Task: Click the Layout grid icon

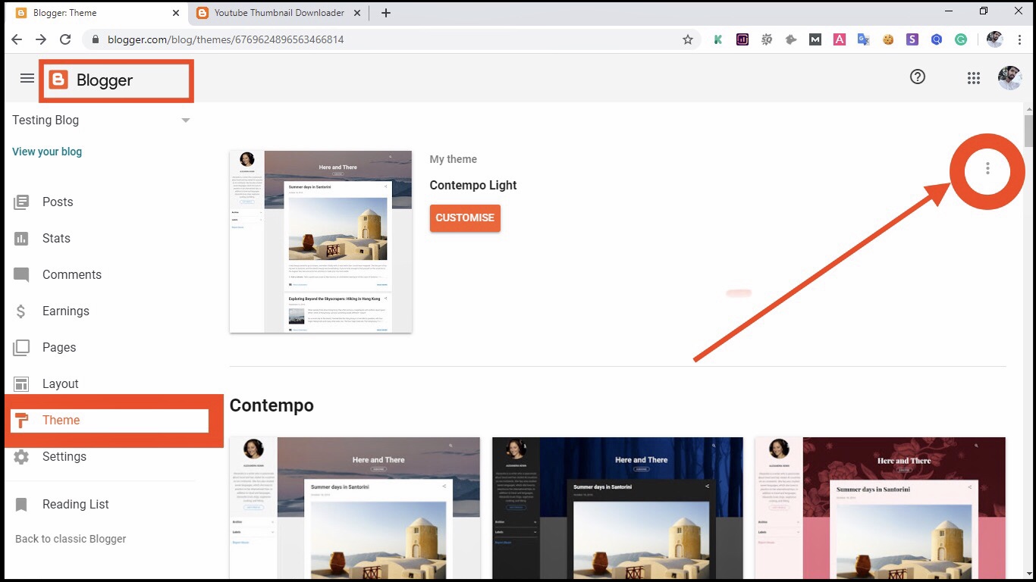Action: (21, 383)
